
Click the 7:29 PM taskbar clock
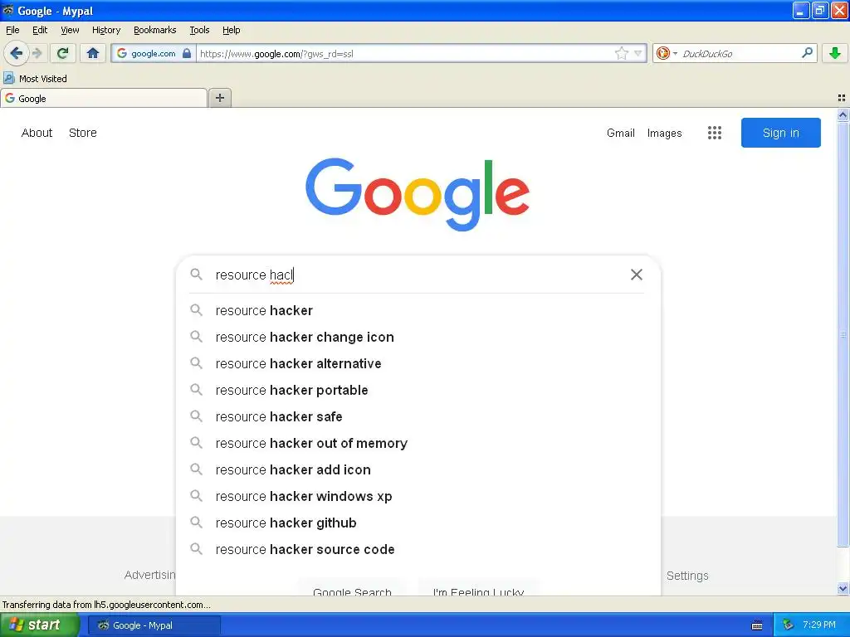[x=819, y=625]
